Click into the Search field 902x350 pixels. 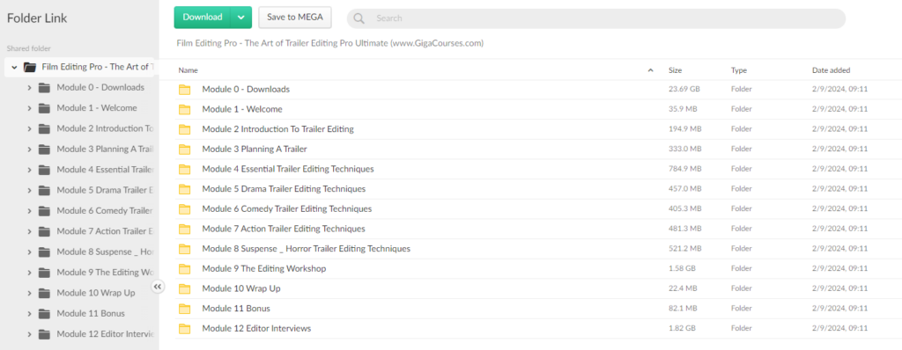(x=596, y=18)
